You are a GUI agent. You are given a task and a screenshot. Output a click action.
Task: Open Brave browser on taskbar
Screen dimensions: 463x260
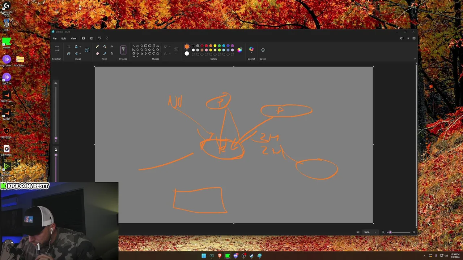point(220,256)
